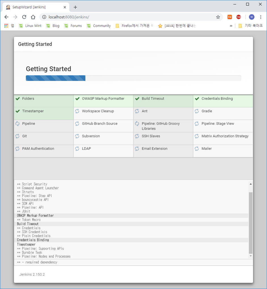This screenshot has width=267, height=289.
Task: Click the Subversion pending spinner icon
Action: pyautogui.click(x=77, y=136)
